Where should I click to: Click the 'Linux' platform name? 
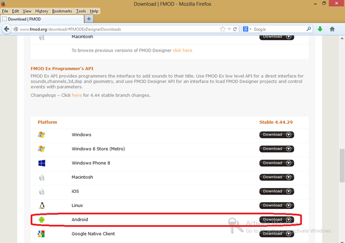(77, 205)
